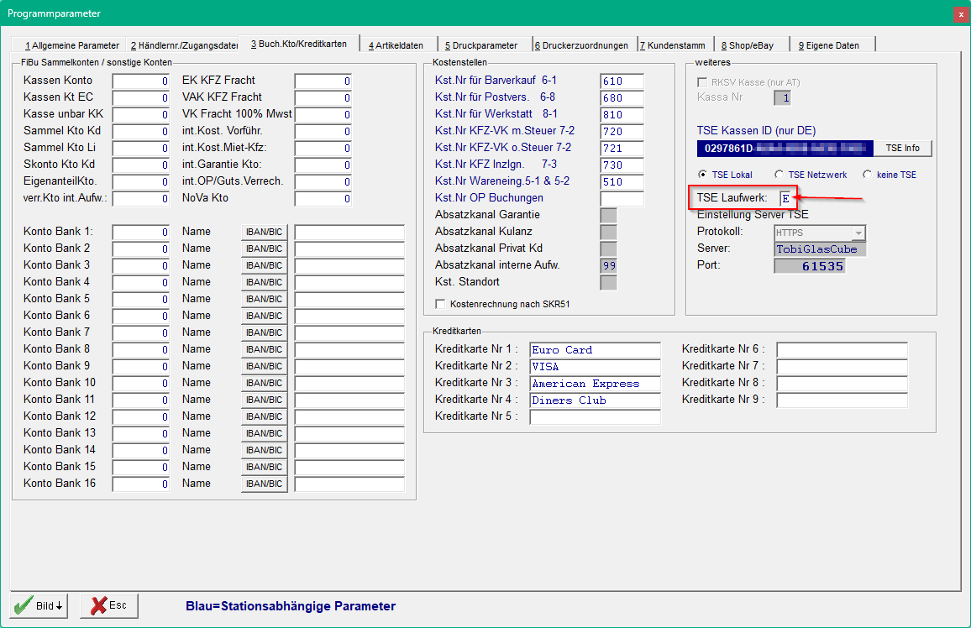Show the Shop/eBay tab
This screenshot has height=628, width=971.
click(x=748, y=45)
